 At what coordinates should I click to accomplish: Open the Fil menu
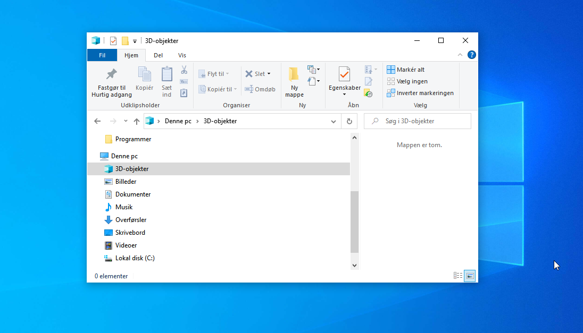(102, 55)
